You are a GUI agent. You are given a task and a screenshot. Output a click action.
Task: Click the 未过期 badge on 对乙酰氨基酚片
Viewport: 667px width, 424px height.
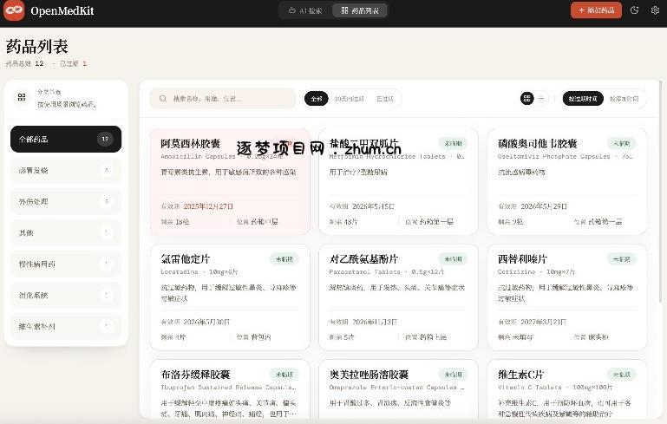pos(453,259)
